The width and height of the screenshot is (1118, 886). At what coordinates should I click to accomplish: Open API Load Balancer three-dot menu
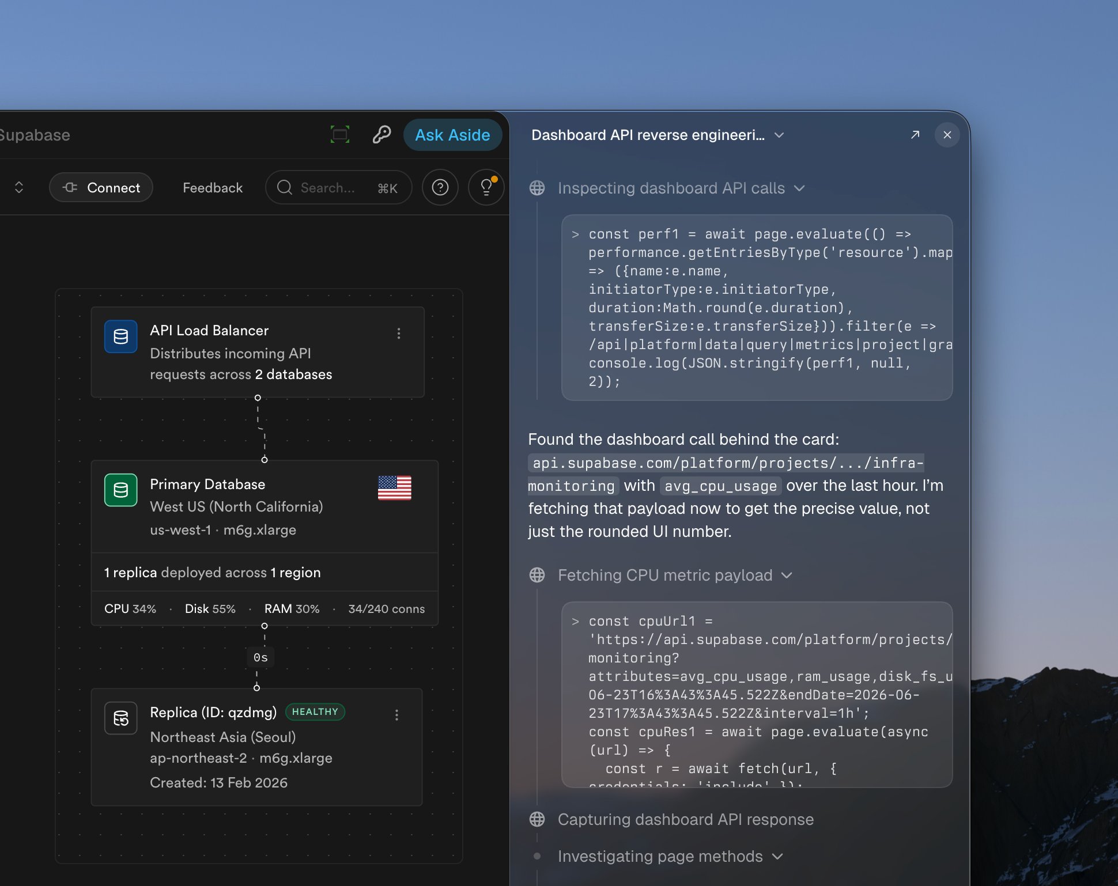click(x=399, y=333)
